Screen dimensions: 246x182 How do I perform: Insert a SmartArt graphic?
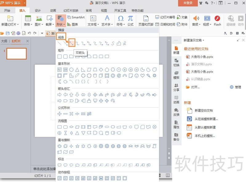[76, 17]
